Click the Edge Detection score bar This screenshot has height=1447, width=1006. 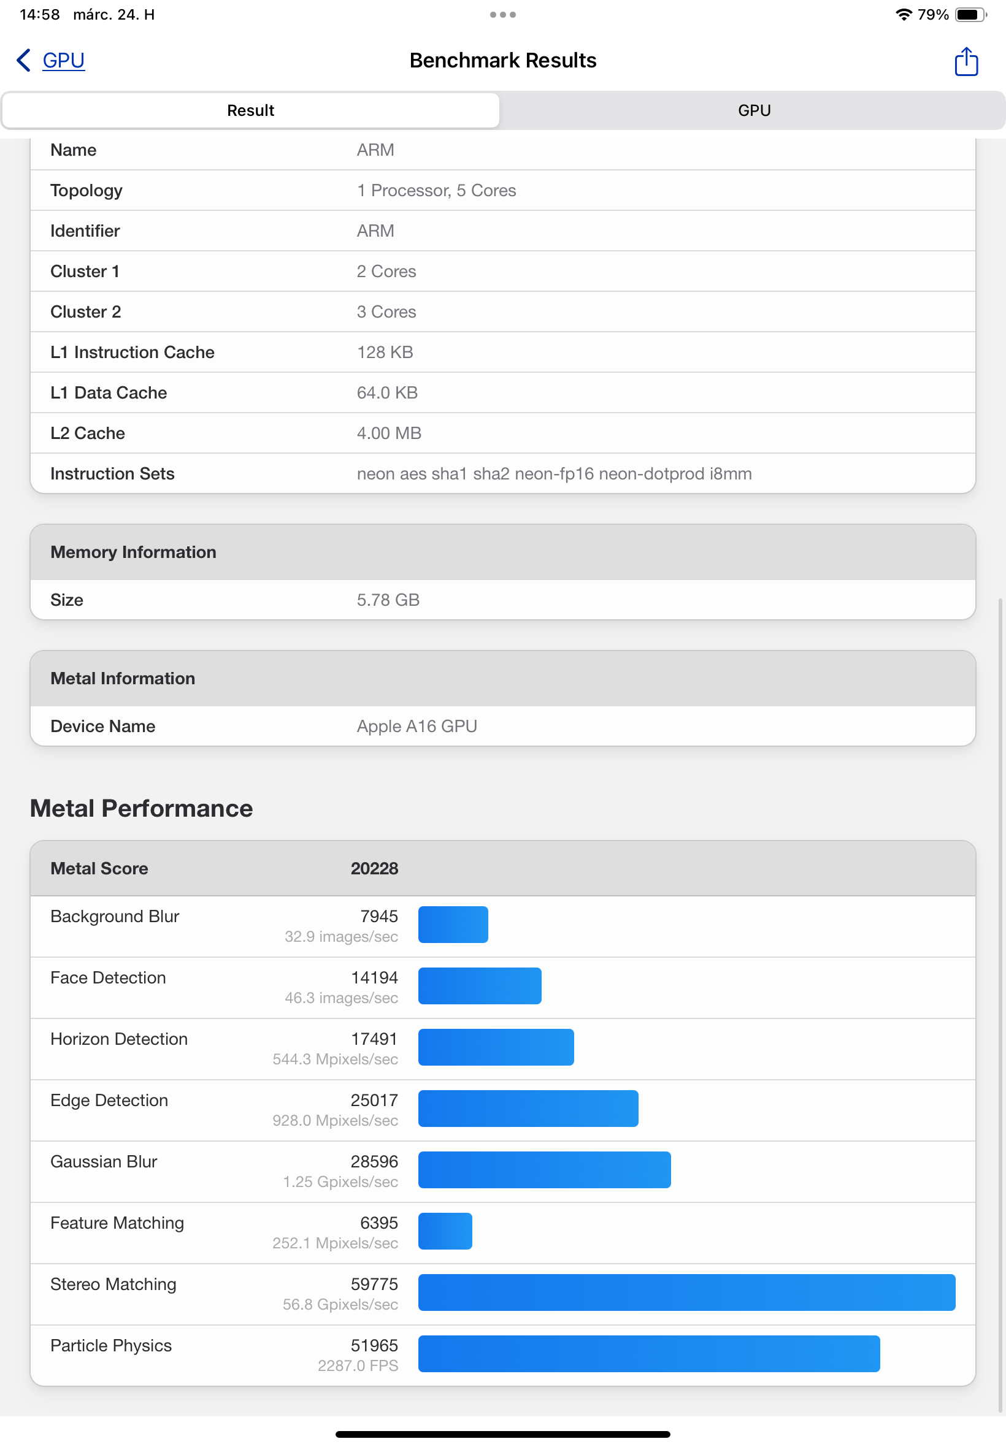coord(528,1108)
